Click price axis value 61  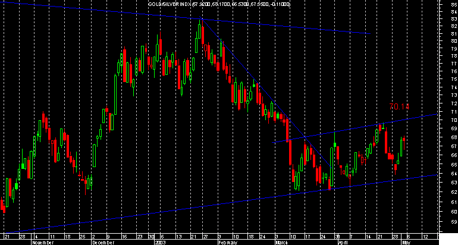454,202
